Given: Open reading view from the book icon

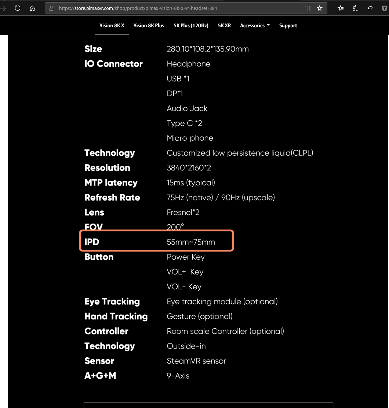Looking at the screenshot, I should pos(308,8).
